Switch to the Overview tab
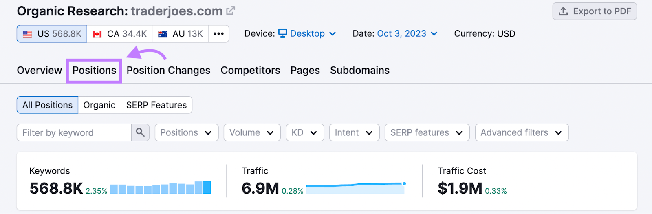The height and width of the screenshot is (214, 652). tap(40, 71)
